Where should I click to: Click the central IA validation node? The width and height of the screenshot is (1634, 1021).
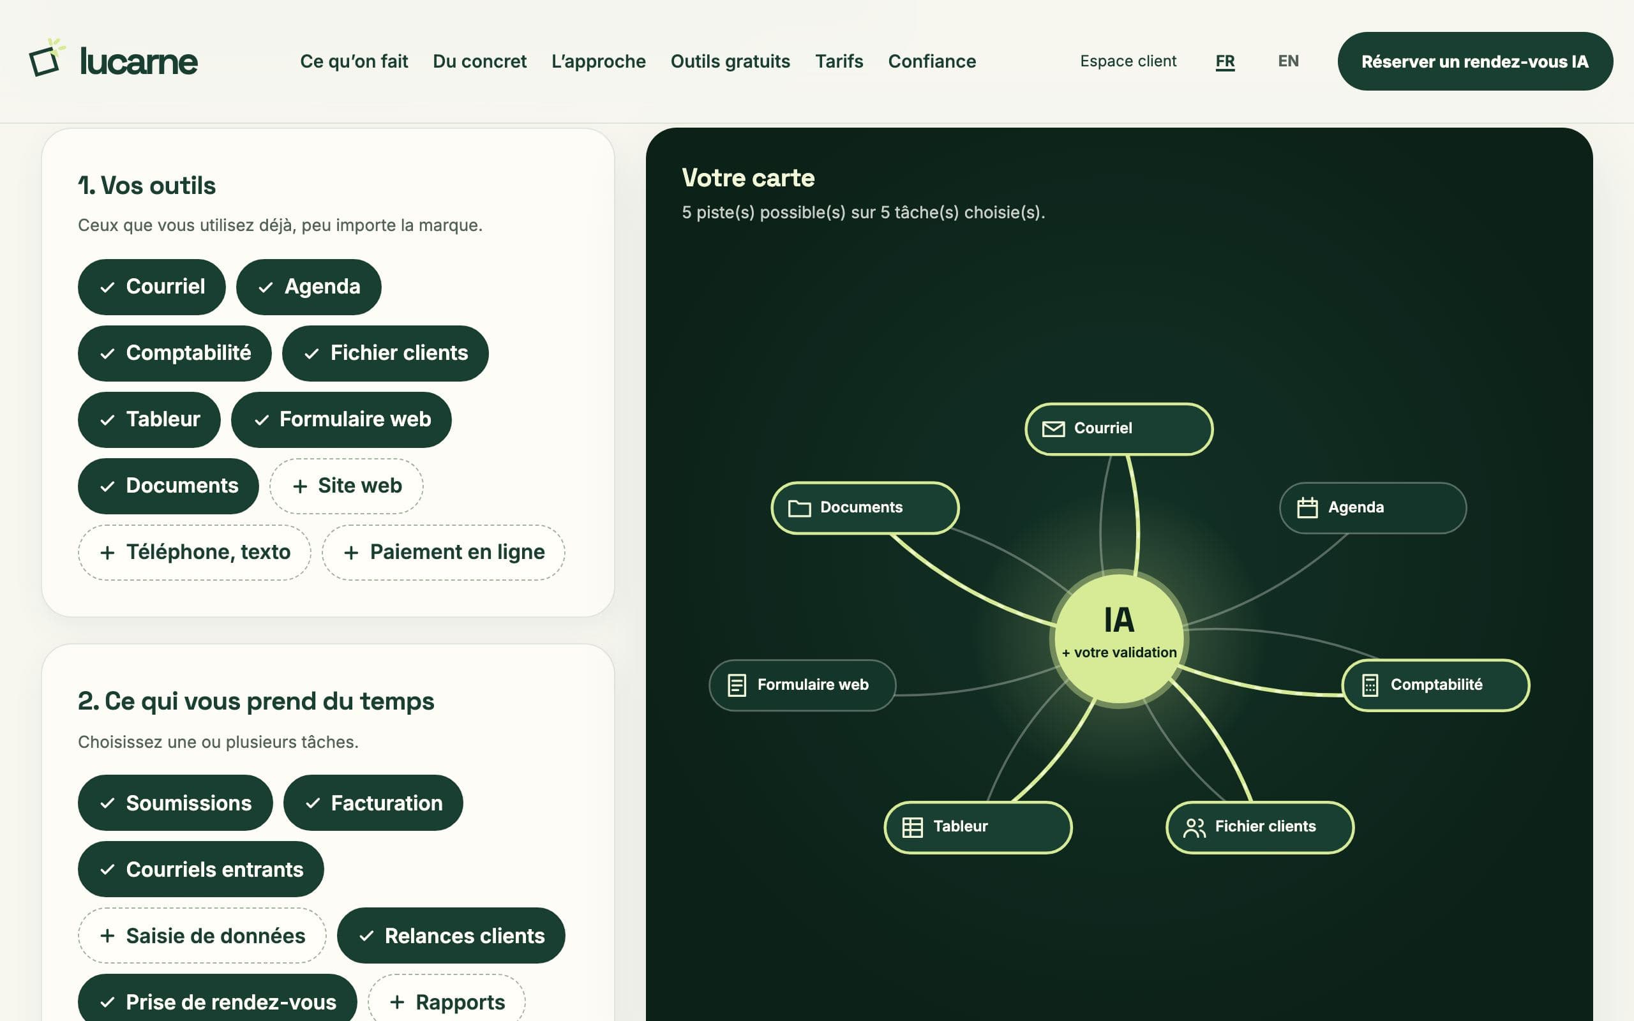pyautogui.click(x=1119, y=639)
